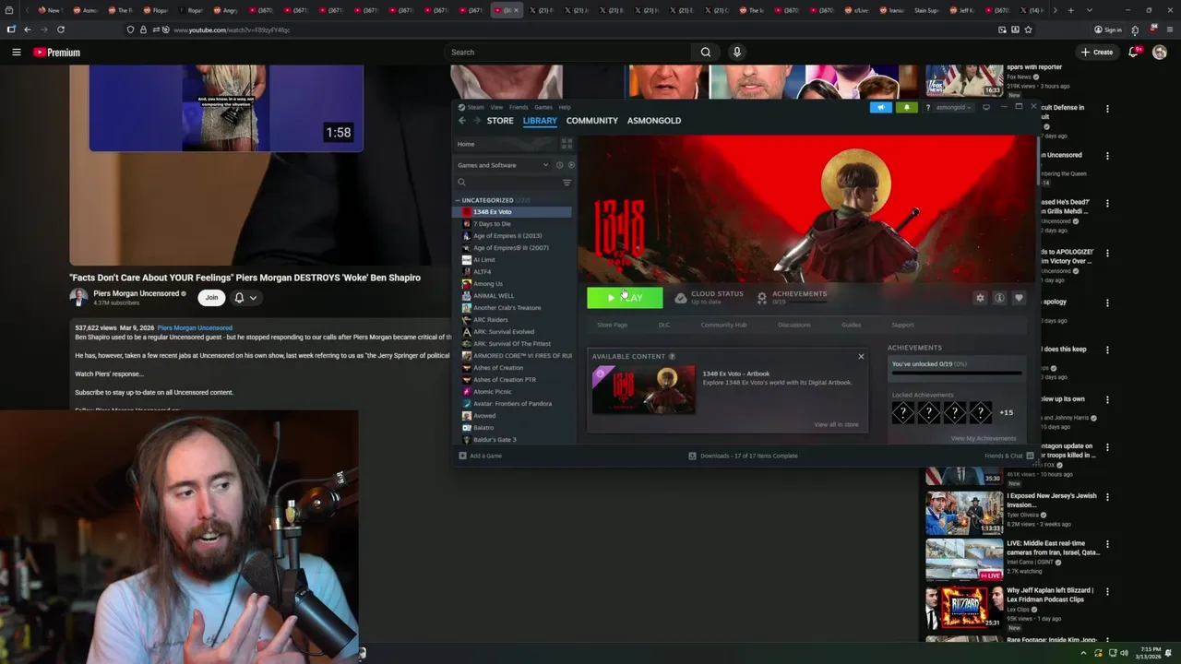Click the Join channel button

(x=211, y=298)
